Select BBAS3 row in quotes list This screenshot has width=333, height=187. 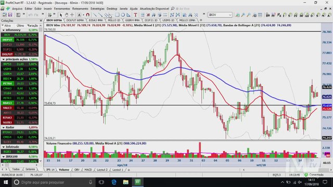[x=20, y=103]
